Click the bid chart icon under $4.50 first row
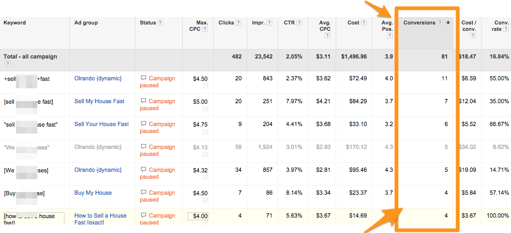 (x=205, y=86)
